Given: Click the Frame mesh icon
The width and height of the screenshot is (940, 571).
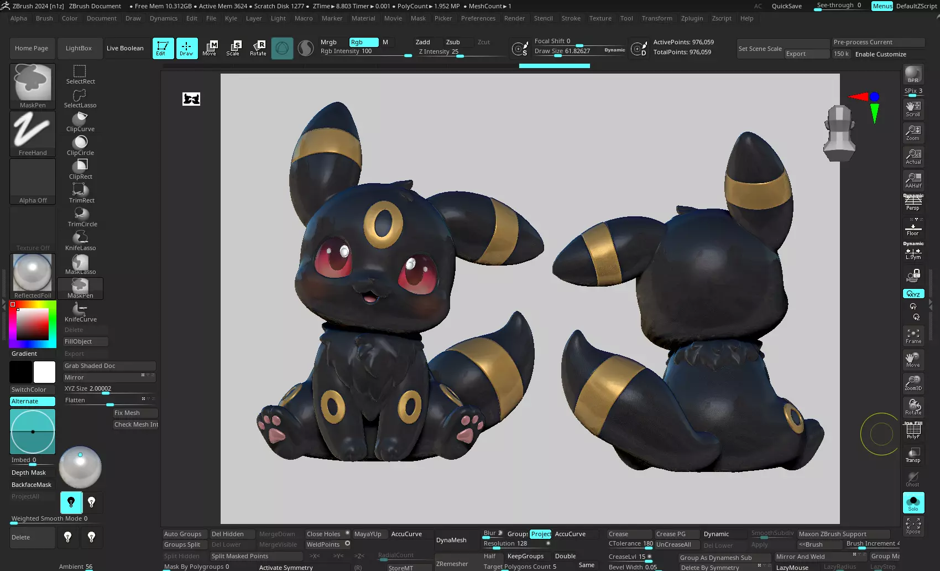Looking at the screenshot, I should click(x=913, y=335).
